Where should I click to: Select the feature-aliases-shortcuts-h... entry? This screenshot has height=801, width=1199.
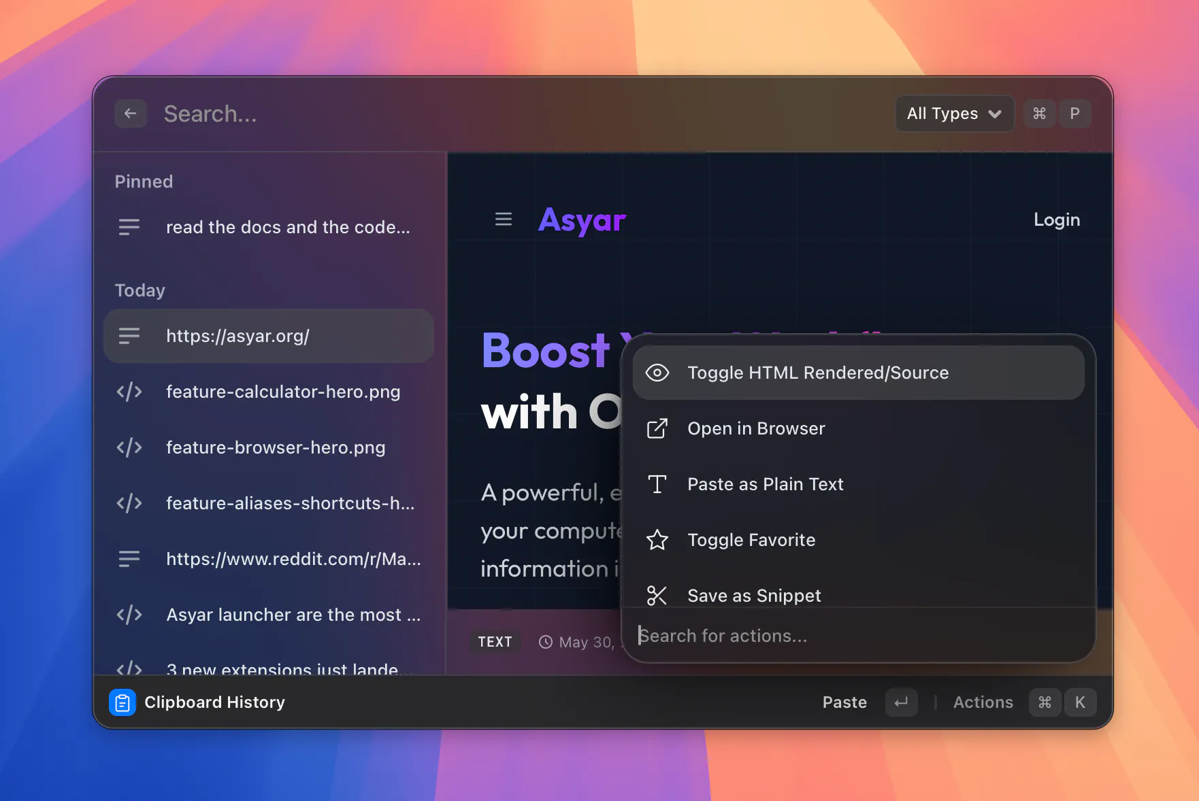[269, 503]
